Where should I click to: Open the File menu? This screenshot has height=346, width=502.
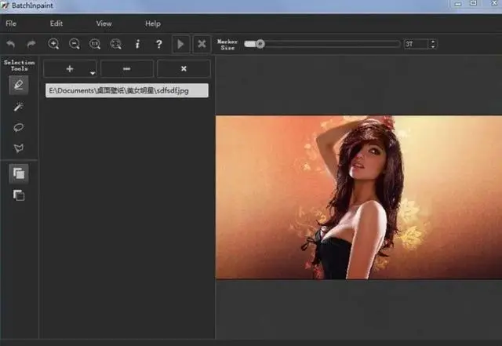pos(11,24)
